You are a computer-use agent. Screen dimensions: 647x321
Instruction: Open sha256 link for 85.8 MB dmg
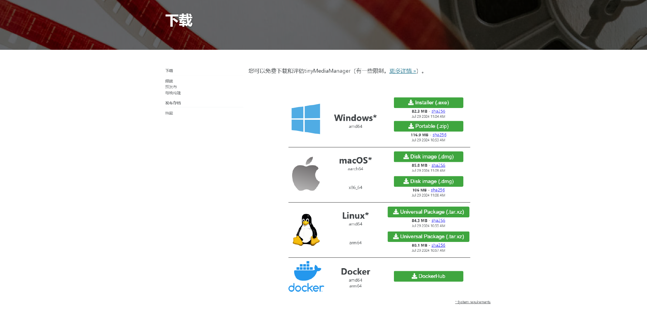click(x=438, y=166)
